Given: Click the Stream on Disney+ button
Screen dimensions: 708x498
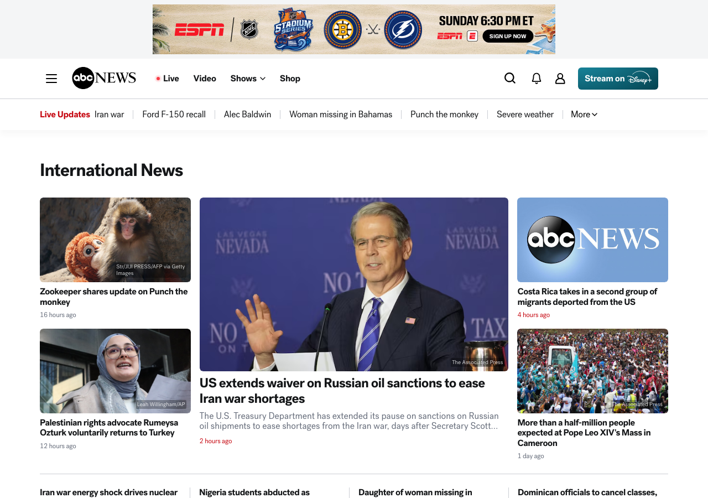Looking at the screenshot, I should click(x=618, y=79).
